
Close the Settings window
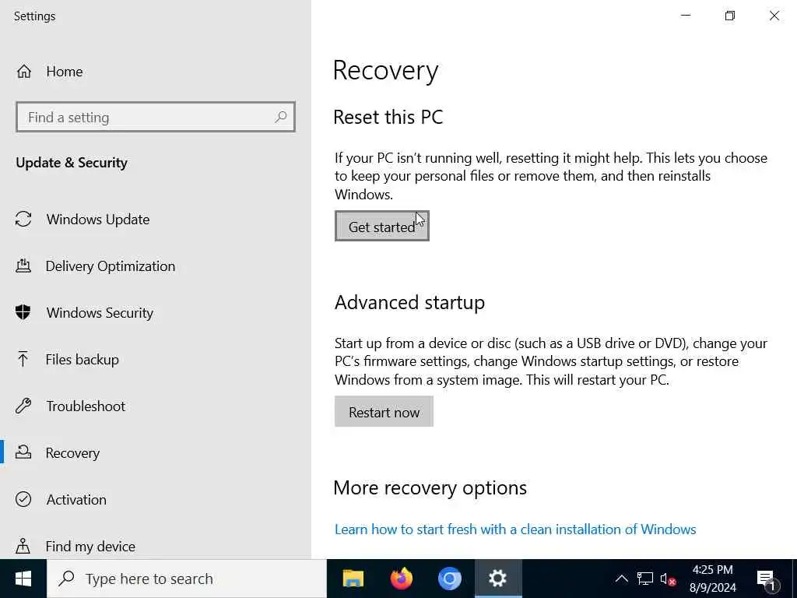(x=774, y=16)
